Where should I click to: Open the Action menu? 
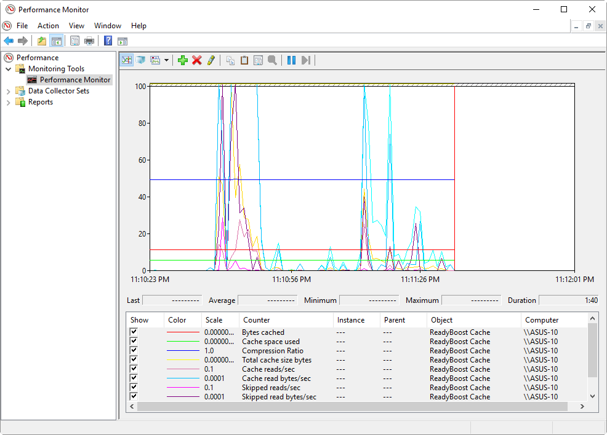[48, 26]
